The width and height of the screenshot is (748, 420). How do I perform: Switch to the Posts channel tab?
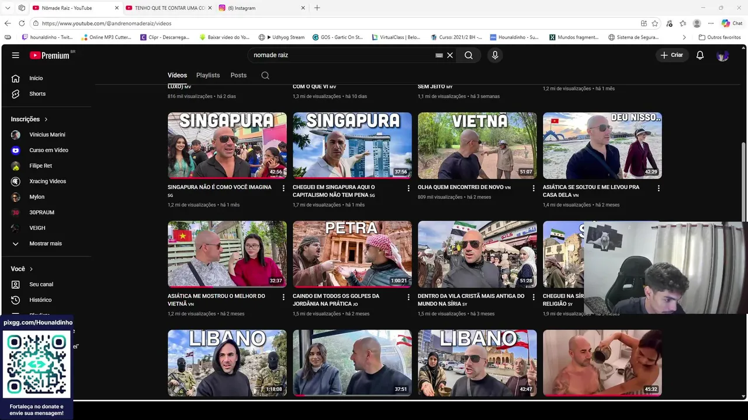(238, 75)
